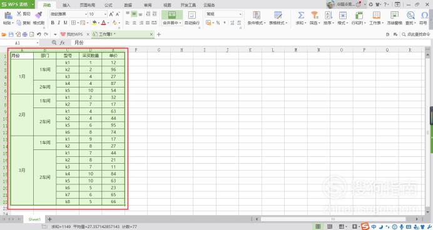Screen dimensions: 433x230
Task: Switch to the 插入 ribbon tab
Action: (x=66, y=5)
